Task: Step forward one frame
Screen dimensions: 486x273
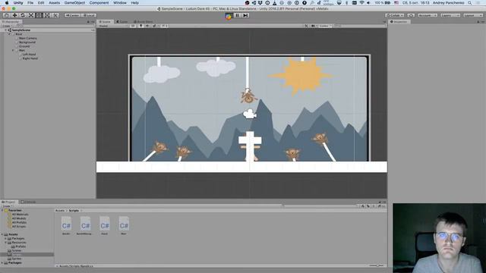Action: (x=245, y=15)
